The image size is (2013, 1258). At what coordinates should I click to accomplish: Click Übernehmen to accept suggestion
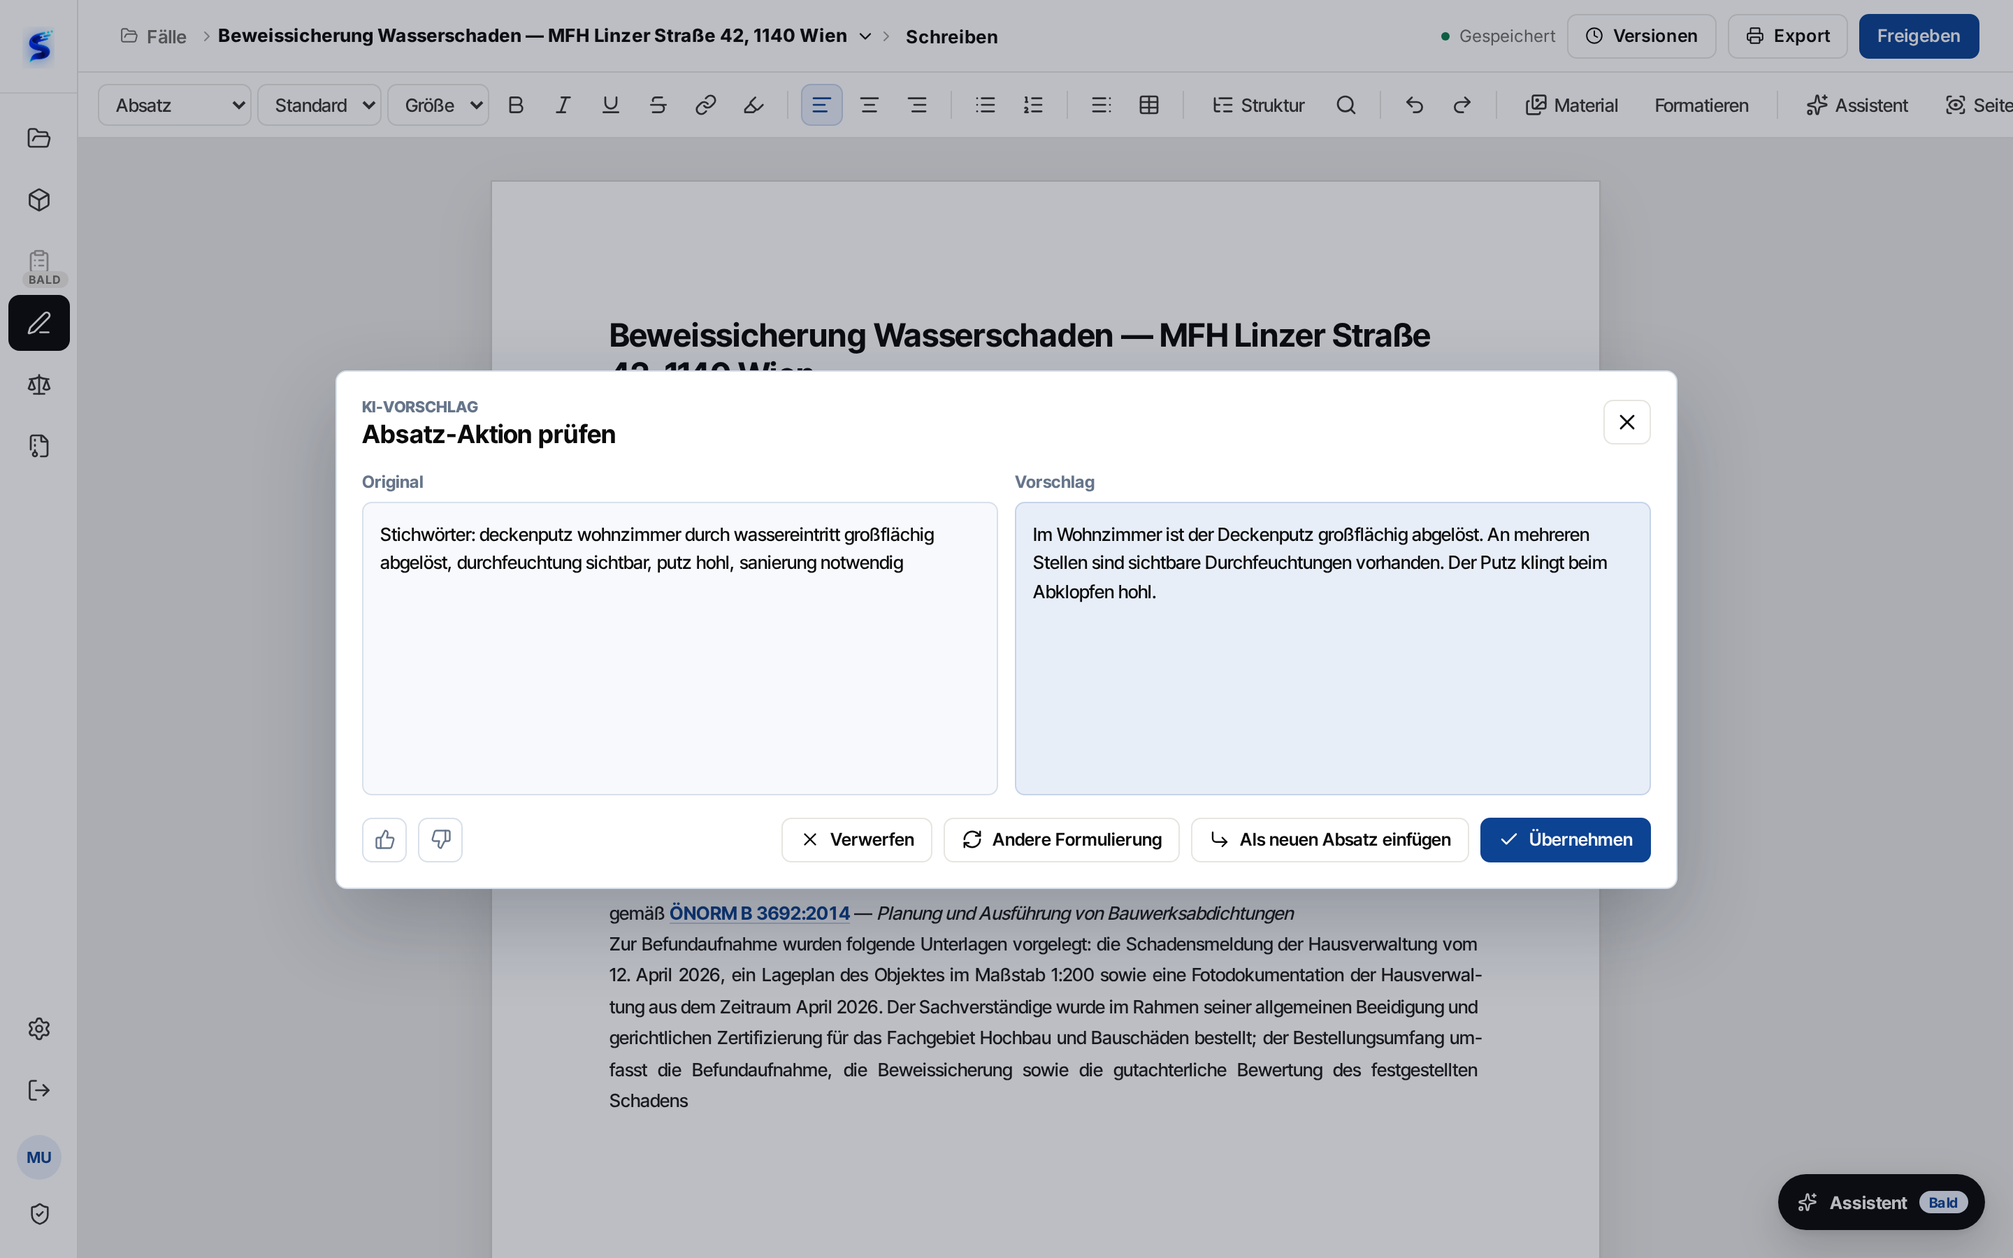coord(1565,839)
